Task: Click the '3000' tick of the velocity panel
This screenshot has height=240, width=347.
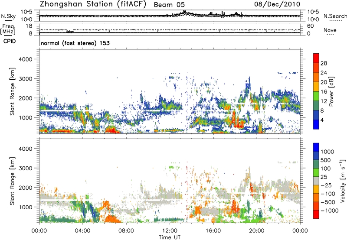Action: pos(25,168)
